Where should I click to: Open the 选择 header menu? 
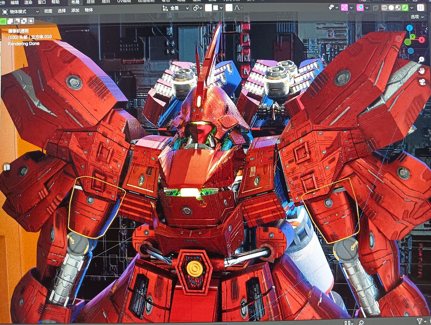coord(62,11)
